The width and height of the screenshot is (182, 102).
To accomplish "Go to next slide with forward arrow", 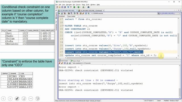I will click(x=10, y=99).
